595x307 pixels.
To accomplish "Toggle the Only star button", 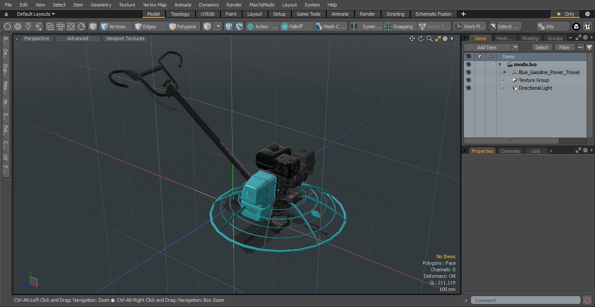I will click(565, 14).
